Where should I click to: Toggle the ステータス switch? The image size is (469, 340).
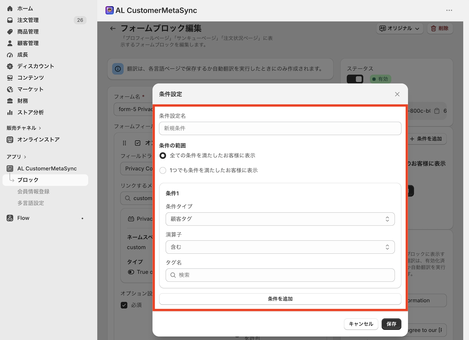pyautogui.click(x=355, y=79)
